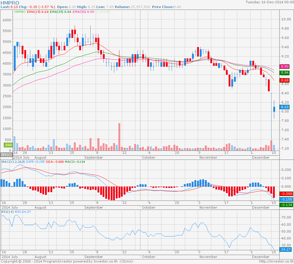Click the 'MACD:-0.134' label
The image size is (294, 264).
(75, 162)
